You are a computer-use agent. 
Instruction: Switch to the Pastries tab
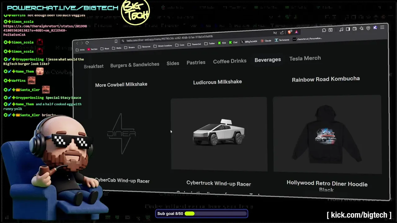196,62
